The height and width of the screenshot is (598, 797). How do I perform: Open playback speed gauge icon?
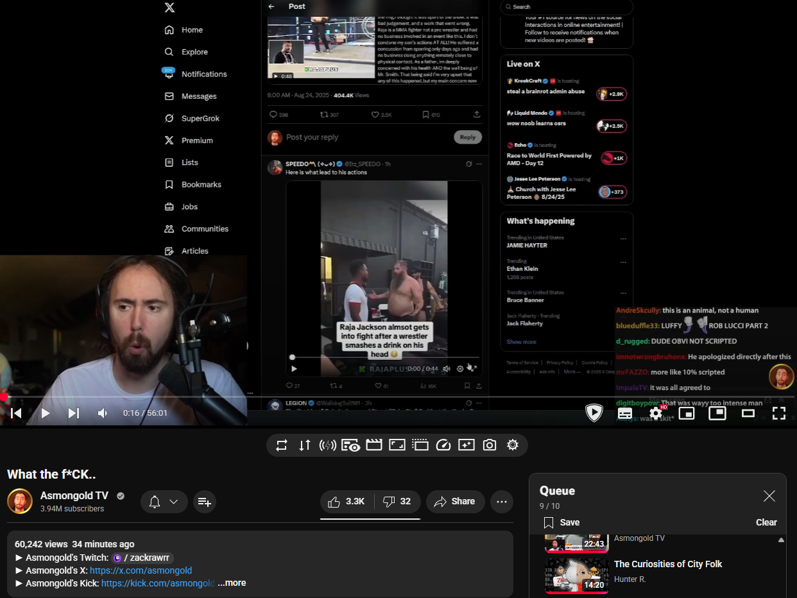[443, 445]
